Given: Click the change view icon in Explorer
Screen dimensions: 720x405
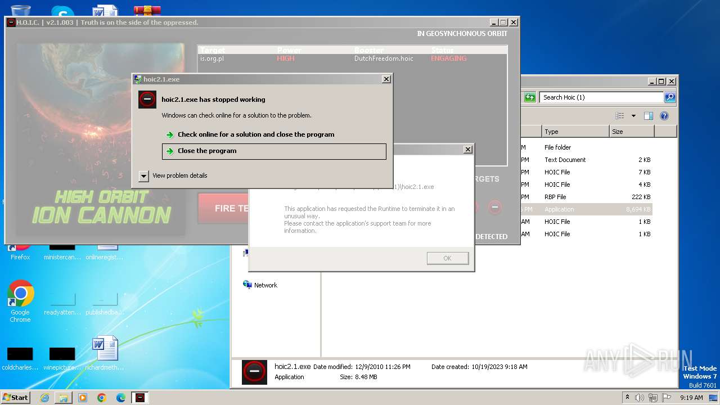Looking at the screenshot, I should point(619,116).
